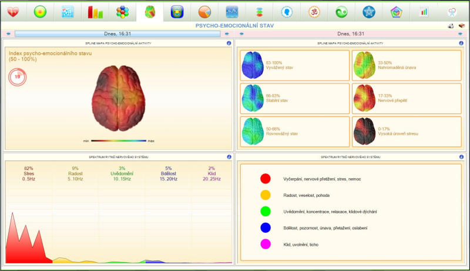Advance to next record on the left date bar
Screen dimensions: 470x271
tap(227, 34)
